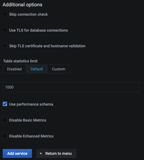The width and height of the screenshot is (144, 160).
Task: Toggle the Disable Basic Metrics checkbox
Action: (x=5, y=120)
